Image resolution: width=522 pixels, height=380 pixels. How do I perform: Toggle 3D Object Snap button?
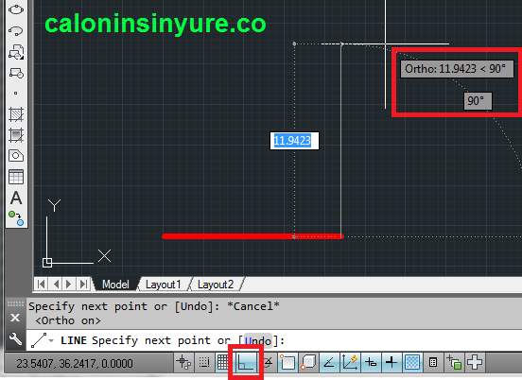coord(308,362)
